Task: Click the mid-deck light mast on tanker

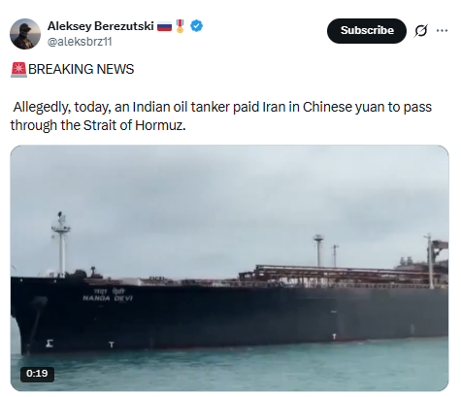Action: tap(318, 250)
